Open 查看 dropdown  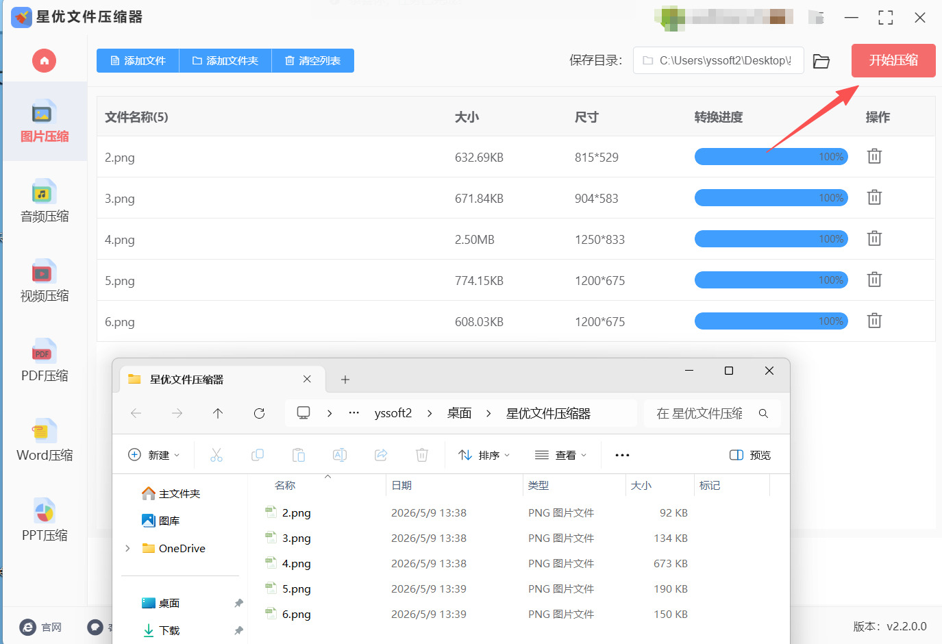[x=561, y=455]
